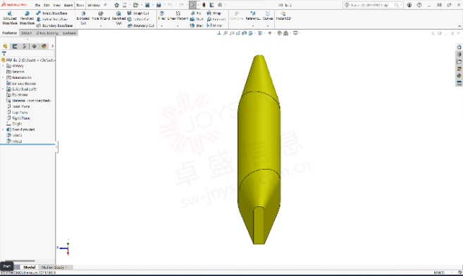
Task: Select the Shell feature tool
Action: (197, 25)
